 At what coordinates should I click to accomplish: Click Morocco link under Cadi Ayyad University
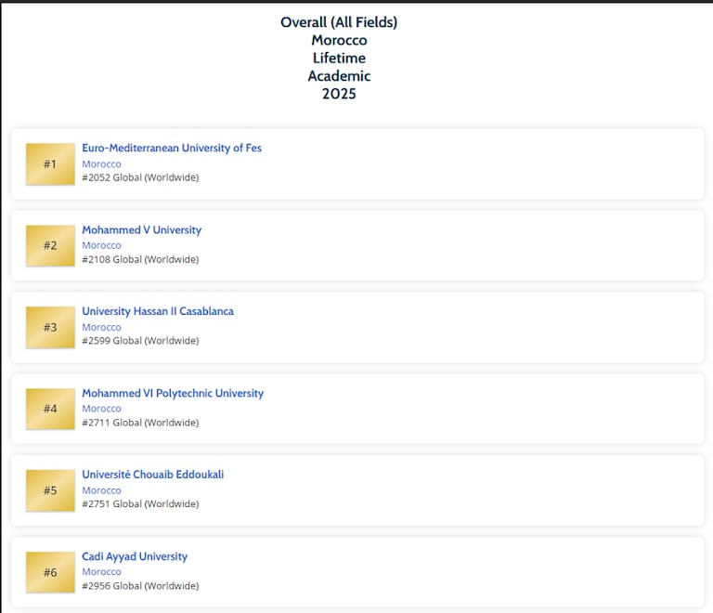click(101, 571)
